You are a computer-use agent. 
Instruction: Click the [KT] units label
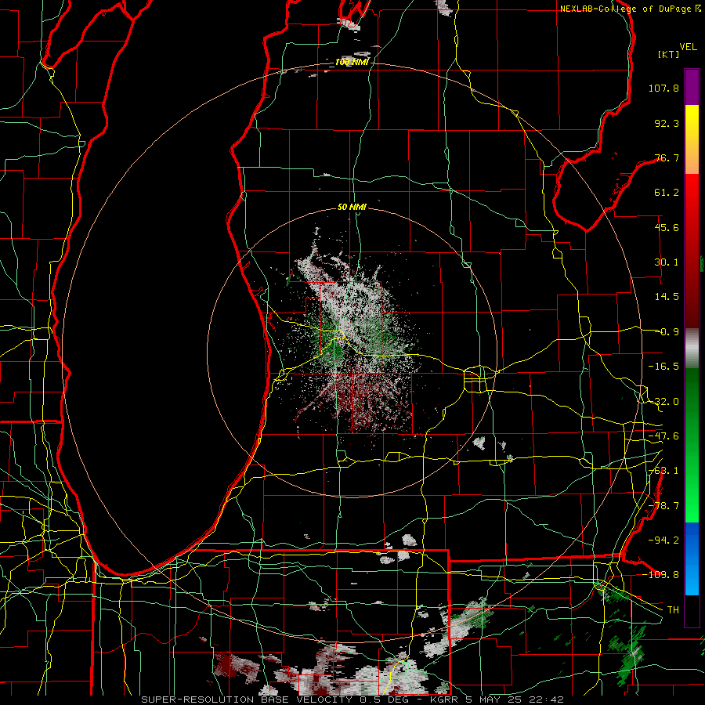point(669,54)
